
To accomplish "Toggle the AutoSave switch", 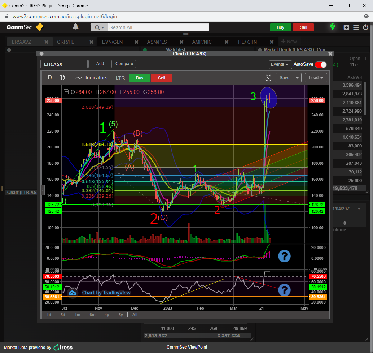I will click(320, 64).
